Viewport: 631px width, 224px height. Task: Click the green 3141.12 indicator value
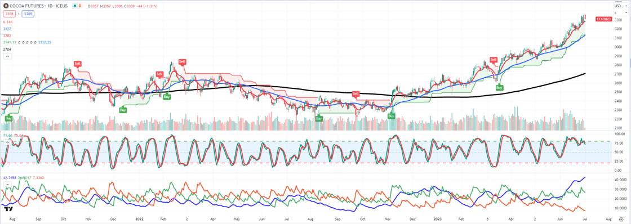point(9,42)
